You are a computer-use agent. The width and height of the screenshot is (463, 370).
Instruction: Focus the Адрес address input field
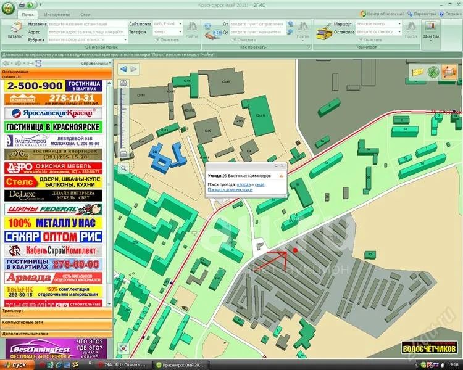[x=88, y=31]
